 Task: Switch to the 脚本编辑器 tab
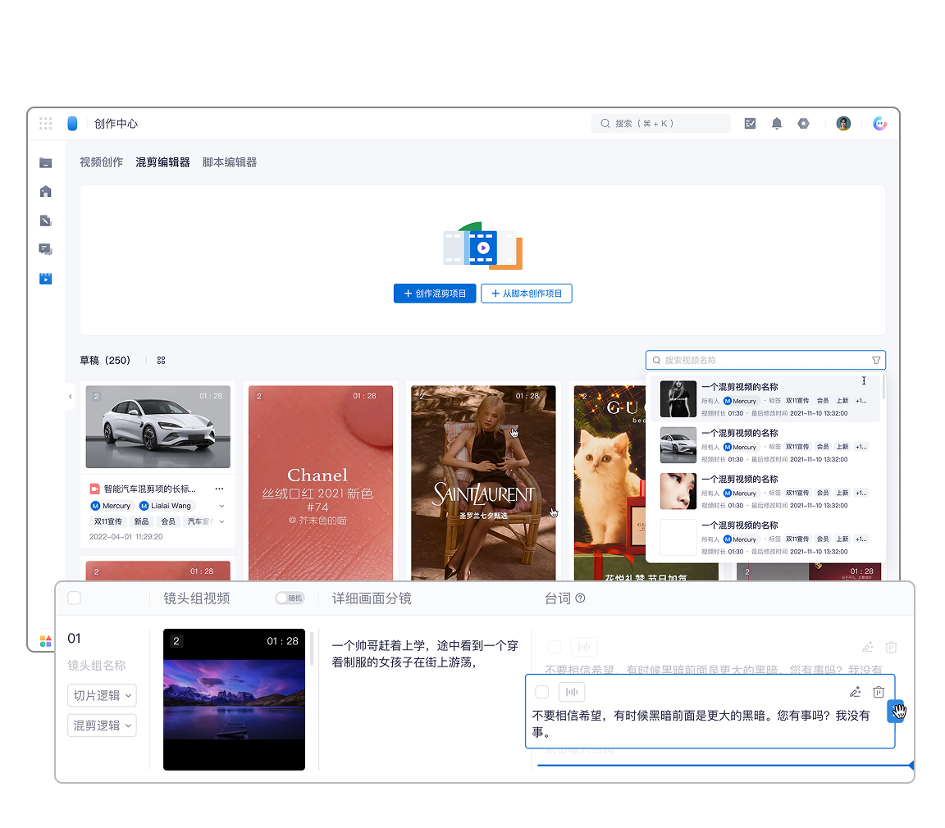230,162
